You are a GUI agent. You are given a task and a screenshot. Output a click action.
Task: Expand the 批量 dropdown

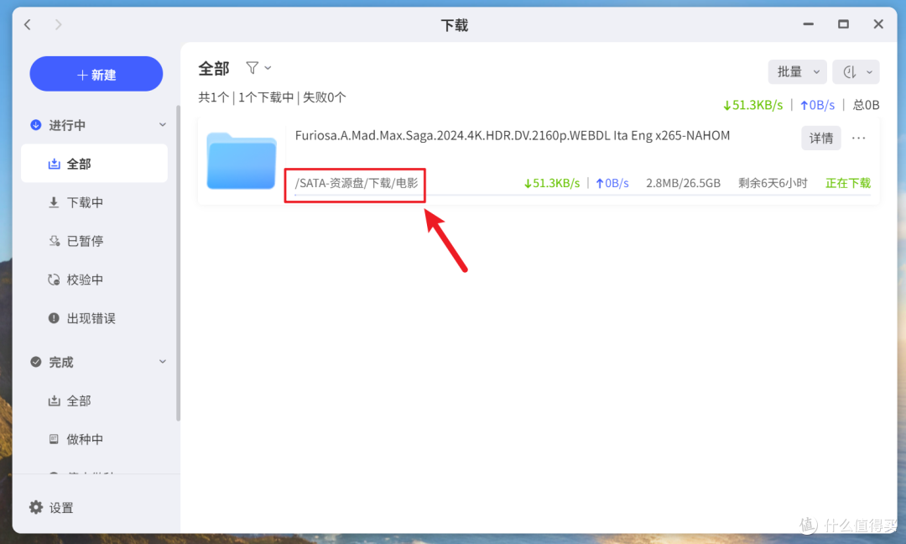coord(798,71)
